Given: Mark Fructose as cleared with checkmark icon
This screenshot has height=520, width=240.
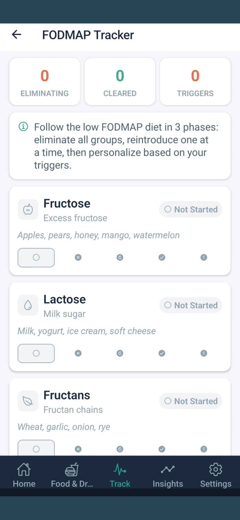Looking at the screenshot, I should pyautogui.click(x=162, y=257).
